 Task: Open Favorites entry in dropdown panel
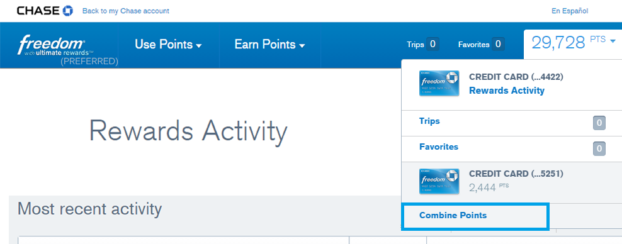pyautogui.click(x=439, y=147)
